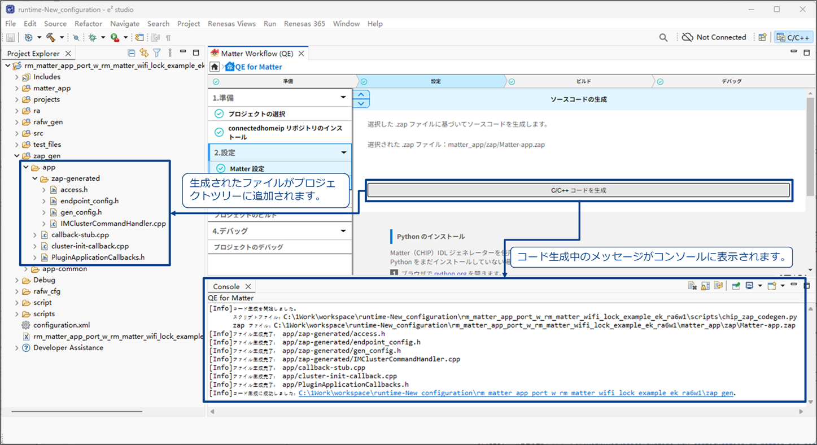
Task: Click the green bug Debug icon
Action: click(93, 37)
